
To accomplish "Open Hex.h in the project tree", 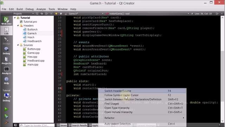I will [31, 37].
